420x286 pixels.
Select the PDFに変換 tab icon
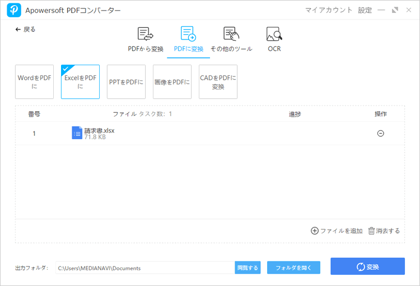[188, 34]
